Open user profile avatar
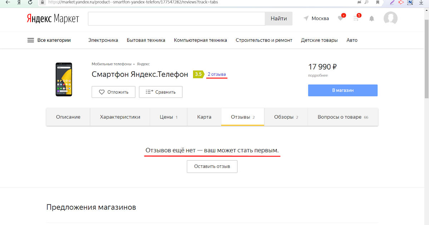 390,18
